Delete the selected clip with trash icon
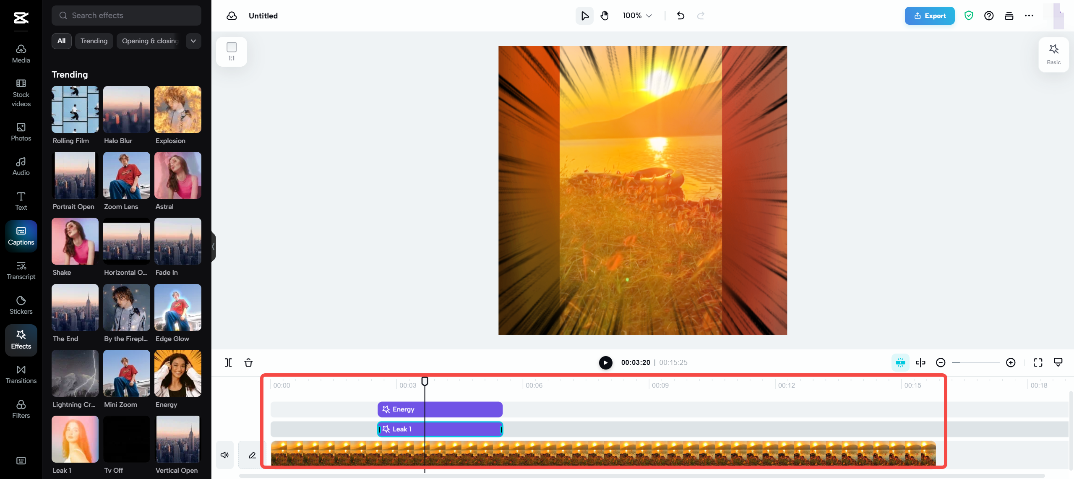 pyautogui.click(x=248, y=362)
